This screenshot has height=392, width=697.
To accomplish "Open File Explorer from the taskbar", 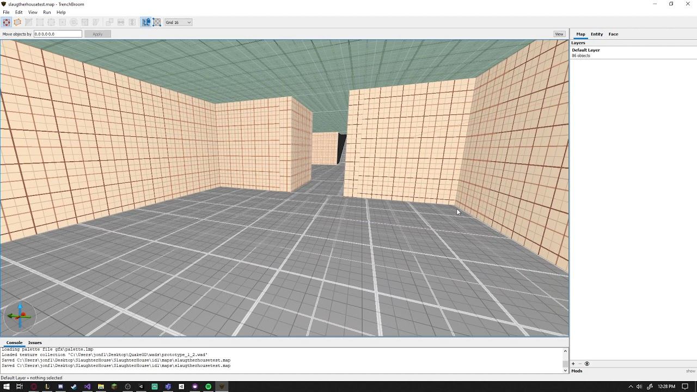I will (x=101, y=387).
